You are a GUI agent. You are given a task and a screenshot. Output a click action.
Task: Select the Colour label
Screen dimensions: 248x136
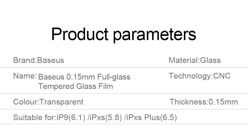(26, 102)
